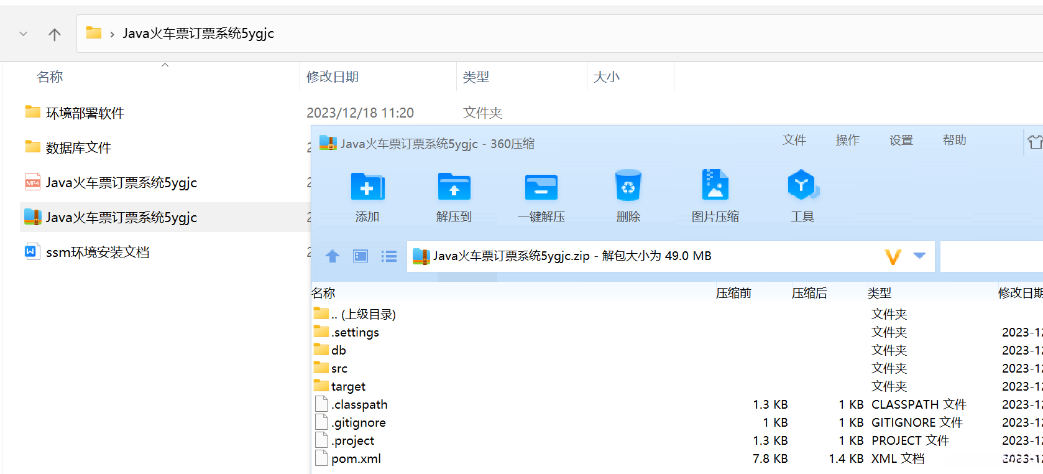Click the address bar breadcrumb Java火车票订票系统5ygjc
This screenshot has width=1043, height=474.
tap(198, 33)
